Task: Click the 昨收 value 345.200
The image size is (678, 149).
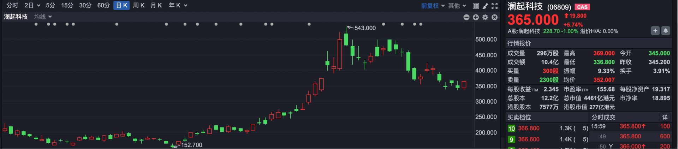Action: point(659,62)
